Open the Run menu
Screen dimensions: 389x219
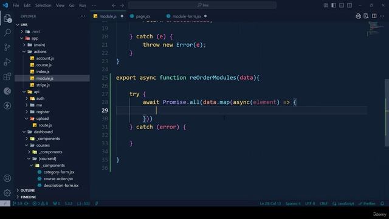(x=83, y=5)
